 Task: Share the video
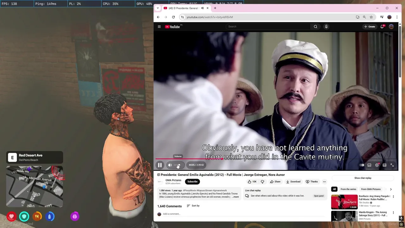(275, 182)
